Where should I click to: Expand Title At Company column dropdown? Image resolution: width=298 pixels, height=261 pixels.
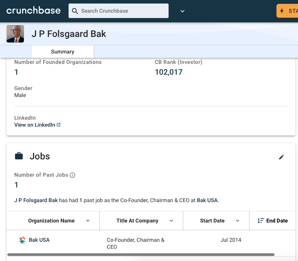(x=171, y=221)
